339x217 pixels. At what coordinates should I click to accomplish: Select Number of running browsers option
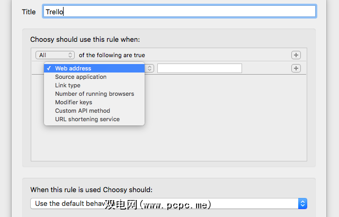click(94, 94)
